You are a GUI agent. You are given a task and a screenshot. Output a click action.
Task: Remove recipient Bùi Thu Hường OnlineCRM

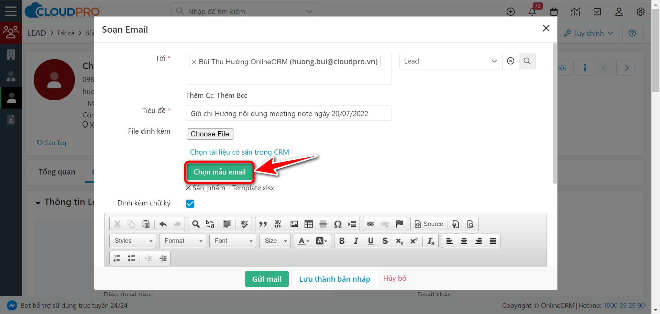pos(194,62)
